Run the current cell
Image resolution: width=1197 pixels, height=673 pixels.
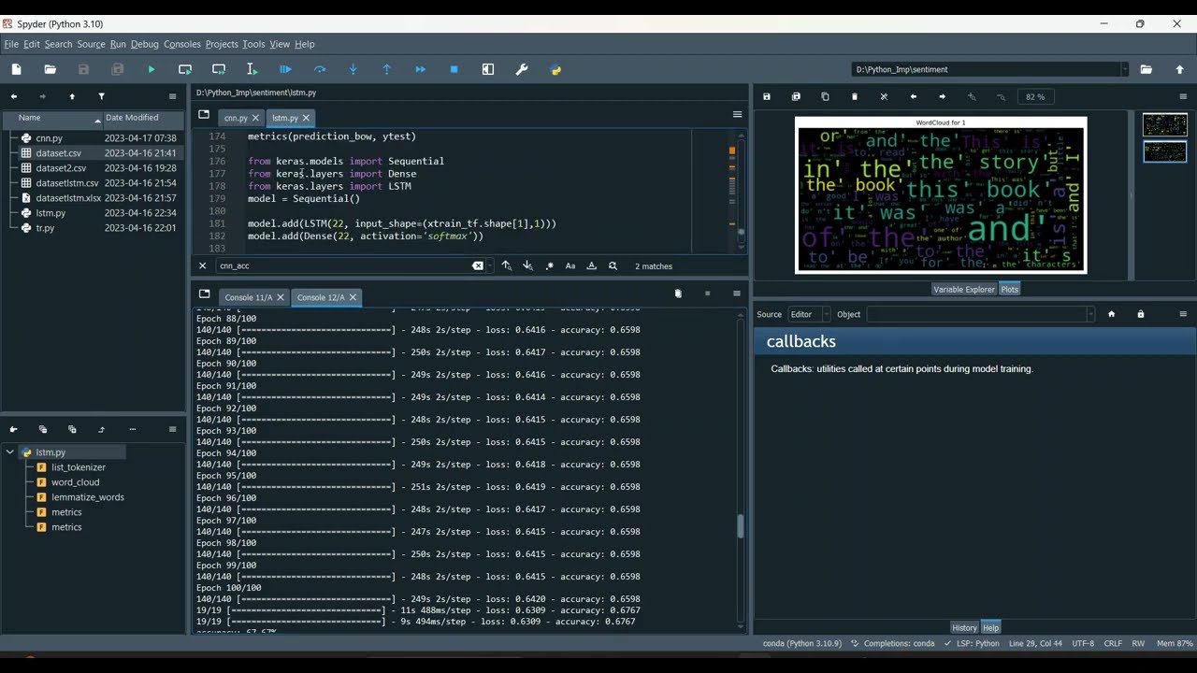coord(185,69)
